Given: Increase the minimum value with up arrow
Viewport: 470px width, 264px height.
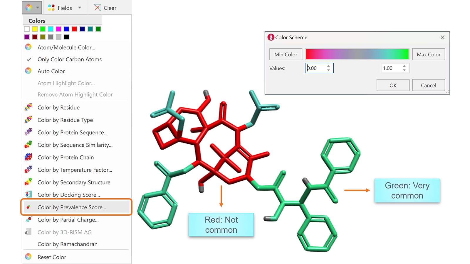Looking at the screenshot, I should [328, 66].
